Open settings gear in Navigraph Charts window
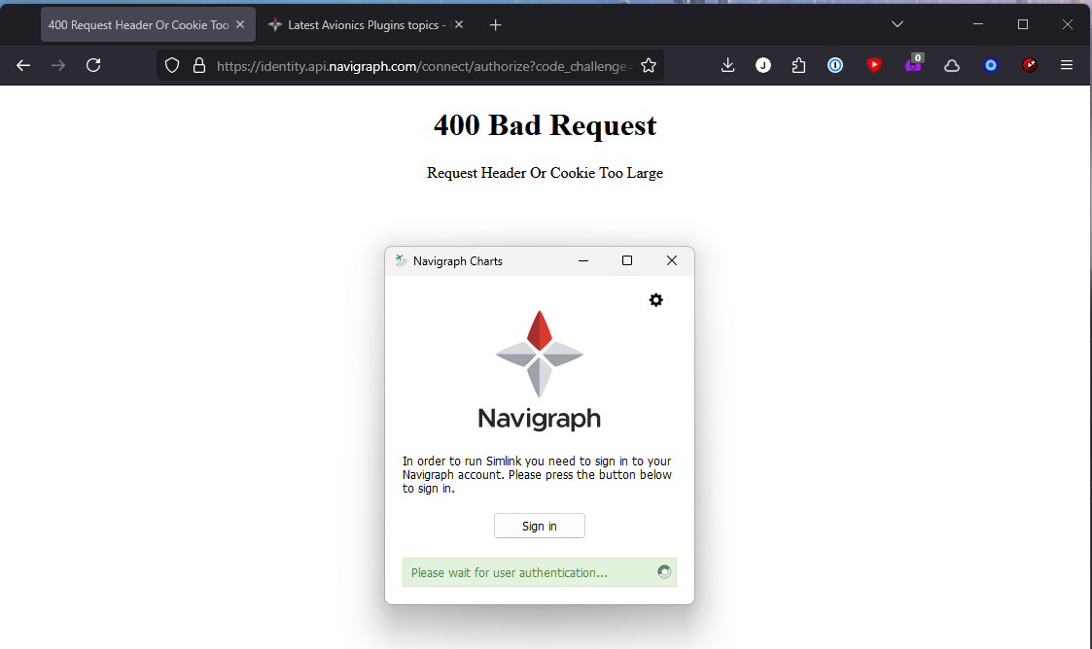This screenshot has height=649, width=1092. click(x=656, y=300)
